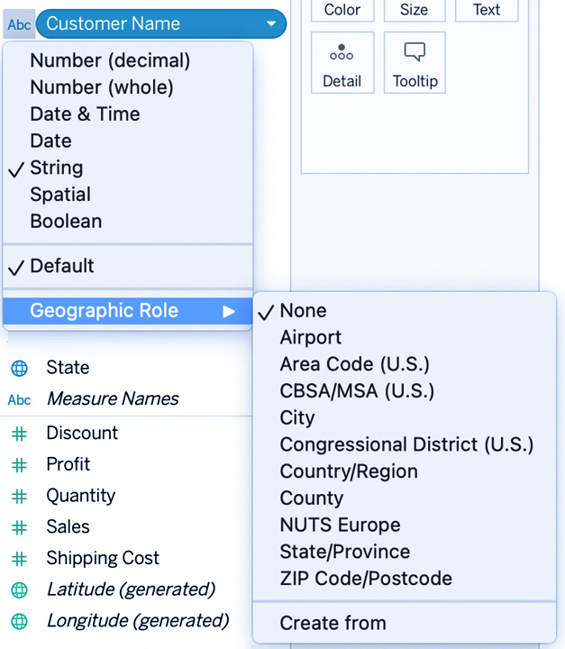Click the Tooltip marks card button
This screenshot has height=649, width=565.
tap(415, 63)
